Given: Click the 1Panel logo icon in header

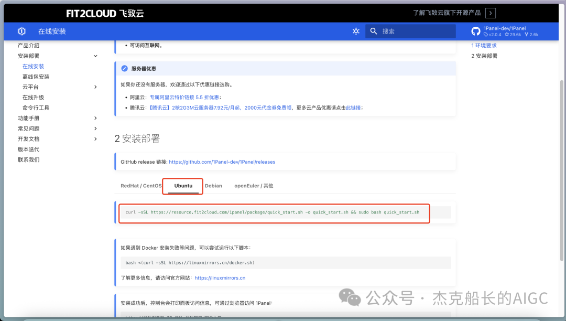Looking at the screenshot, I should (x=21, y=31).
